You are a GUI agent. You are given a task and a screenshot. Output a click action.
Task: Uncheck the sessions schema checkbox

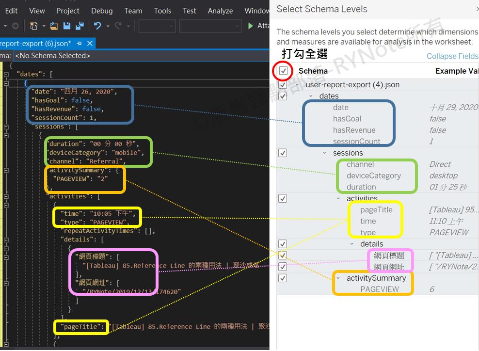[x=283, y=152]
